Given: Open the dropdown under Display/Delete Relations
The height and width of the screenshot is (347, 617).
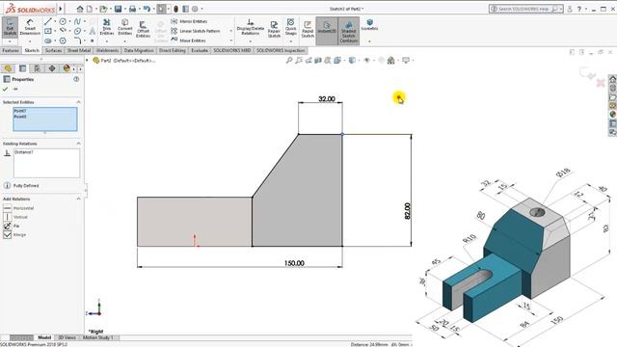Looking at the screenshot, I should (251, 41).
